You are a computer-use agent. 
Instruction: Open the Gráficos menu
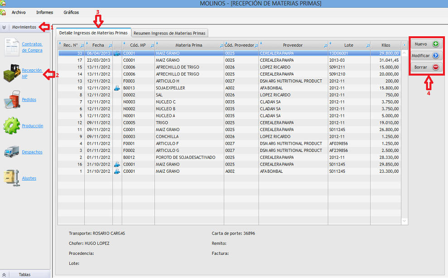tap(71, 12)
